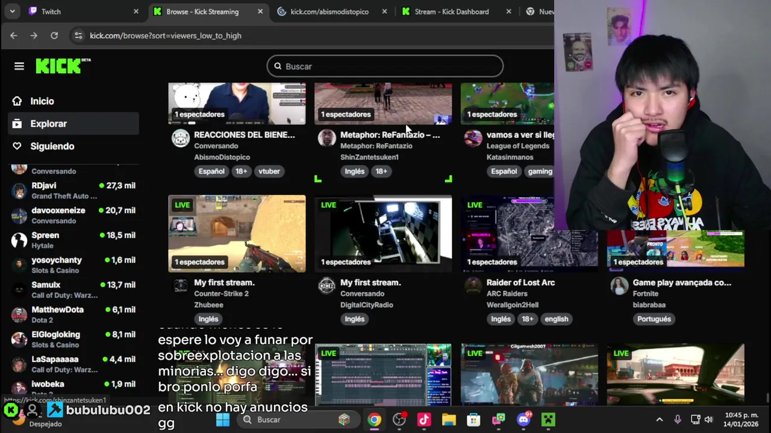This screenshot has height=433, width=771.
Task: Select the Português tag
Action: (654, 319)
